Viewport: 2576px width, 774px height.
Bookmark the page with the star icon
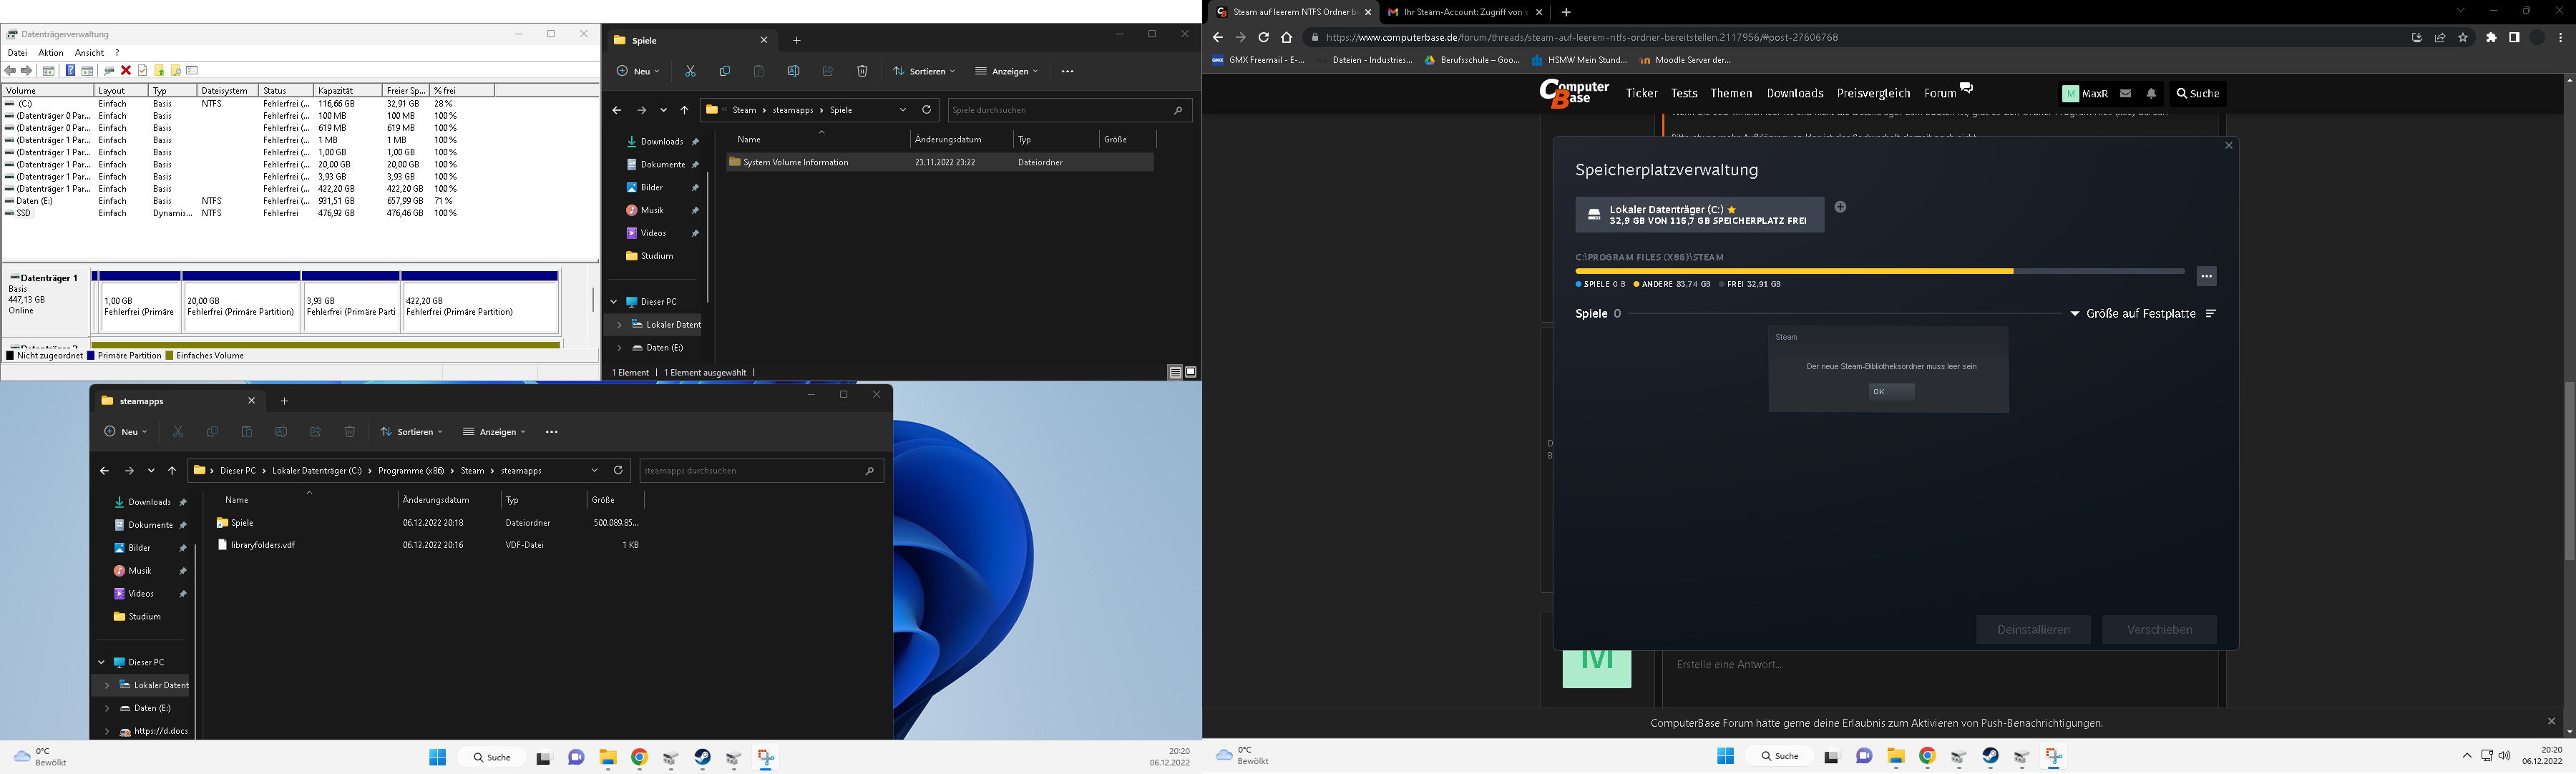coord(2463,38)
